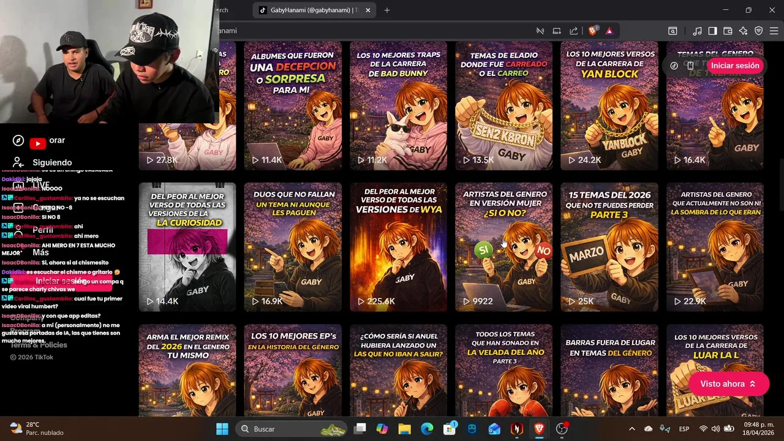Click the phone app icon beside Iniciar sesión
Image resolution: width=784 pixels, height=441 pixels.
690,66
